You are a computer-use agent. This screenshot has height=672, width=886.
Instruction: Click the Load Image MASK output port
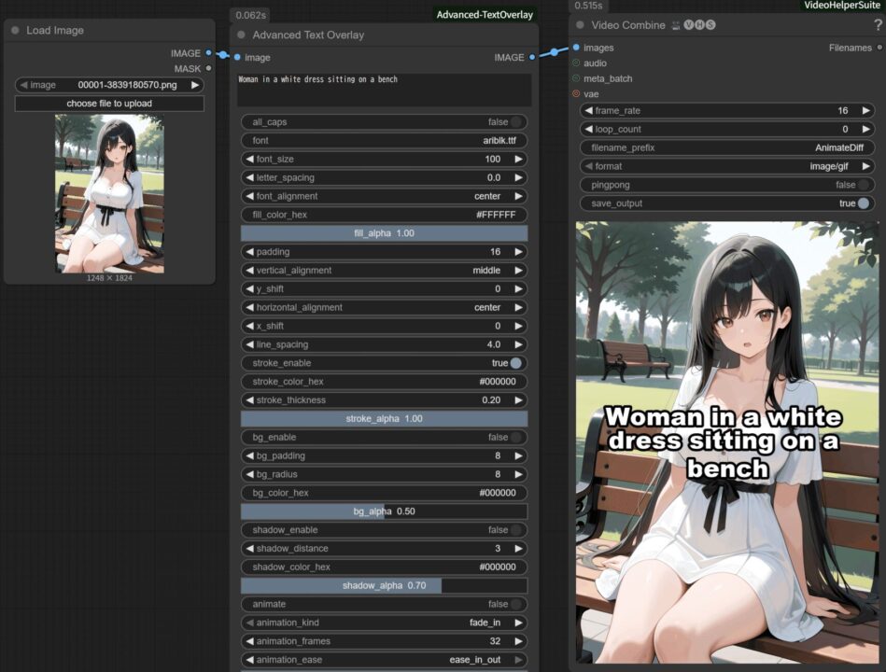pyautogui.click(x=208, y=68)
